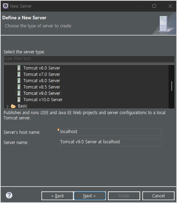Select Tomcat v8.0 Server text
Screen dimensions: 177x203
(42, 81)
